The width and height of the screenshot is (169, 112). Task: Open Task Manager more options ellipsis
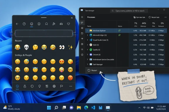tap(165, 17)
